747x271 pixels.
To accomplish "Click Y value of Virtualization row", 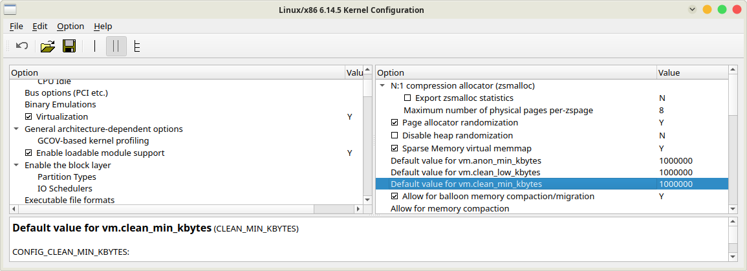I will click(x=350, y=116).
